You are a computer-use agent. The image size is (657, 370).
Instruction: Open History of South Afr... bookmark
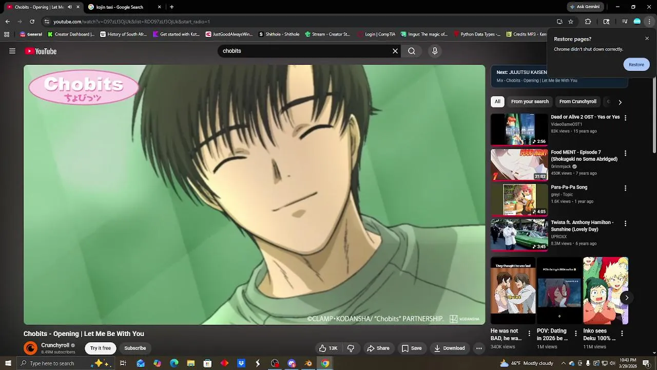123,34
